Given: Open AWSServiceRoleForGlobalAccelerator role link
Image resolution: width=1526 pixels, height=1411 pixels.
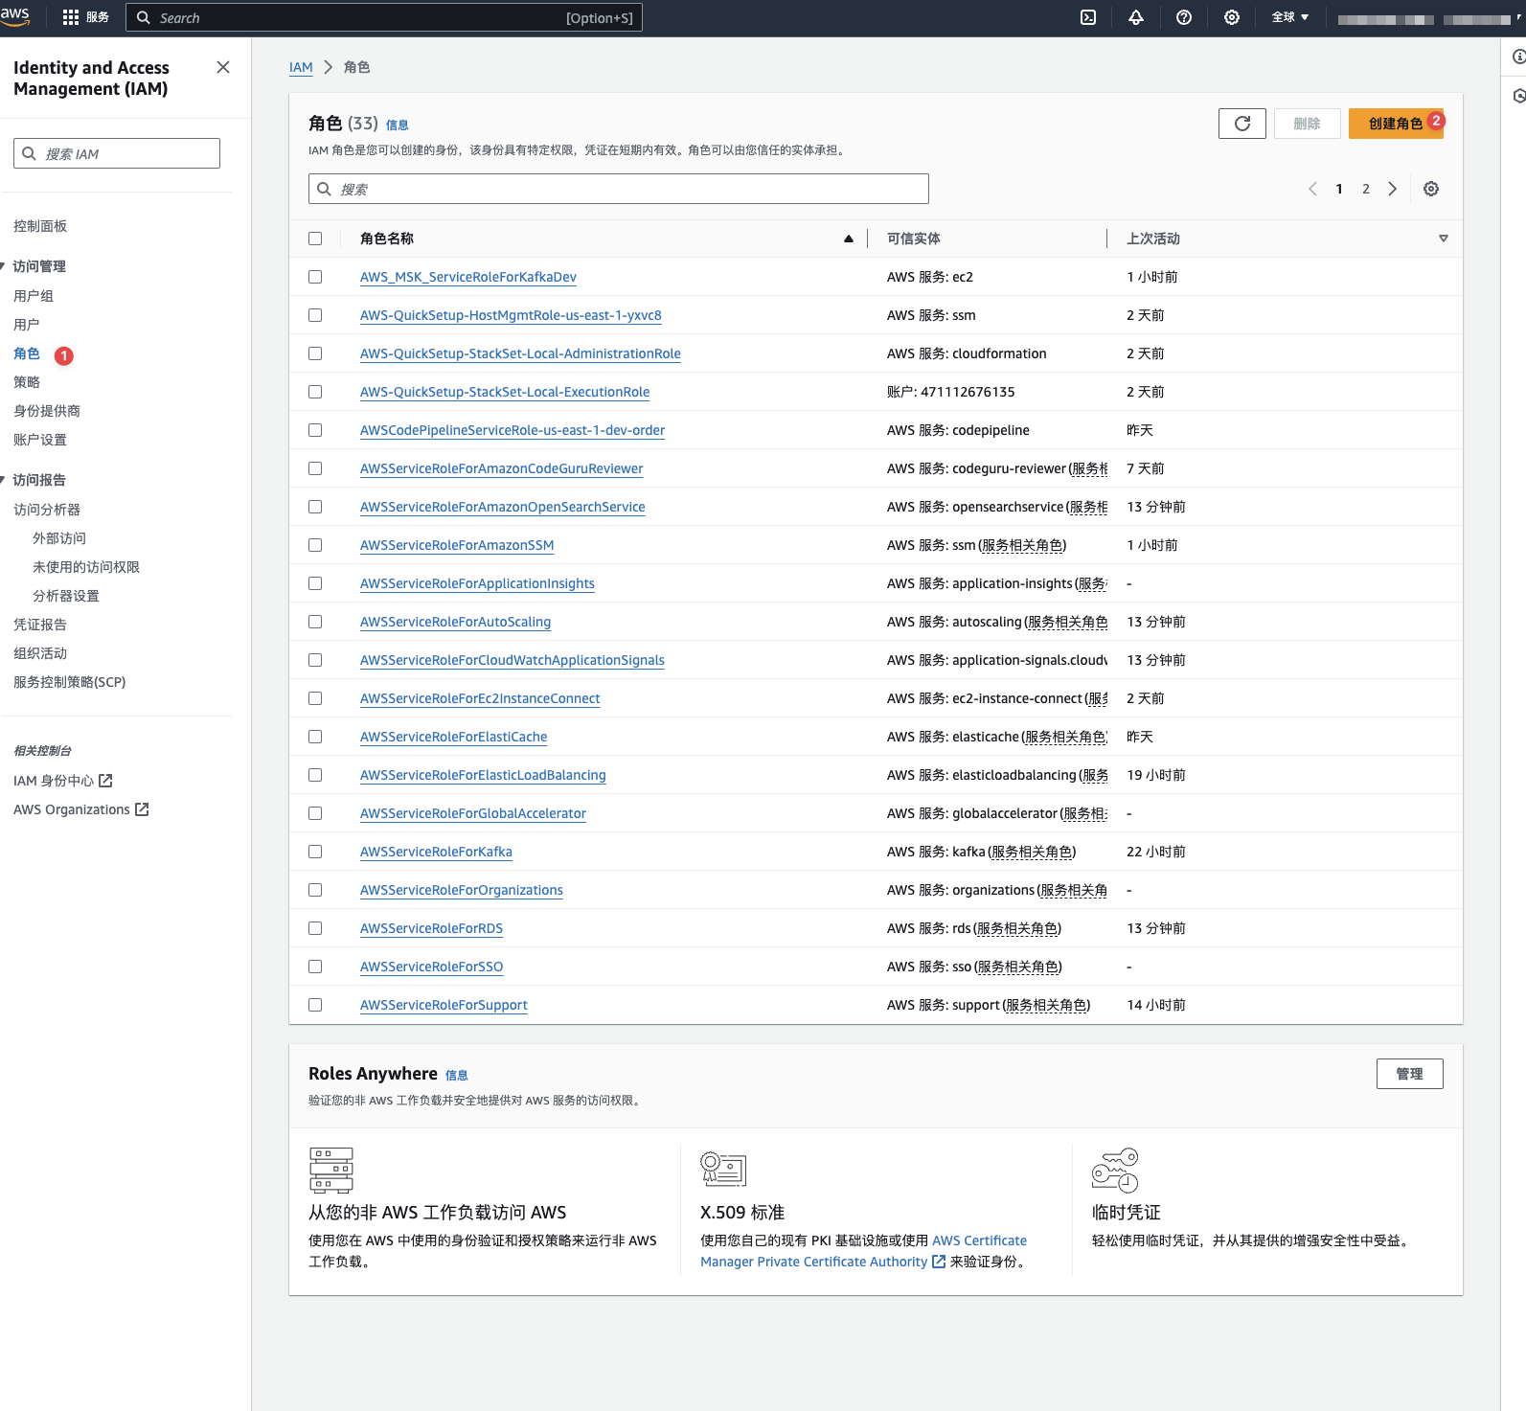Looking at the screenshot, I should click(x=473, y=813).
